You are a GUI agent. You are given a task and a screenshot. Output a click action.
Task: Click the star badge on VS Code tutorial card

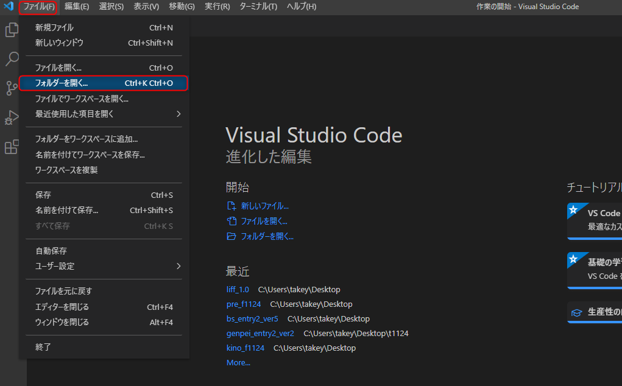(573, 209)
